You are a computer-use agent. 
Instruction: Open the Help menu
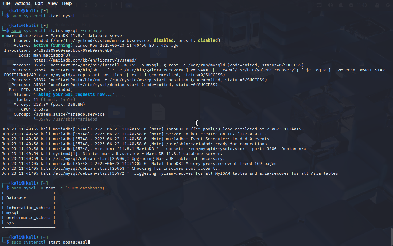[x=67, y=3]
